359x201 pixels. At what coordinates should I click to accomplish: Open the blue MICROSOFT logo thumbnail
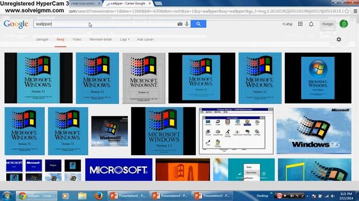point(118,170)
